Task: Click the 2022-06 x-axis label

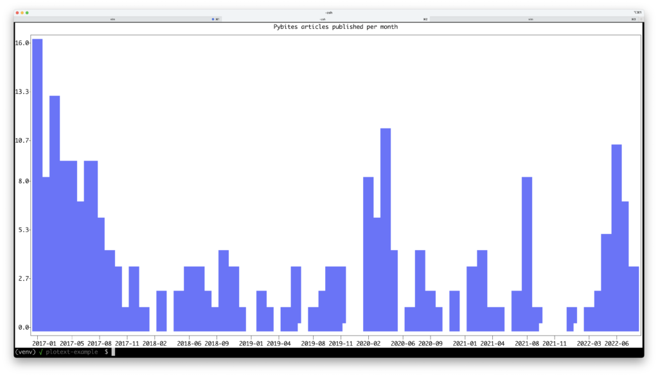Action: [617, 343]
